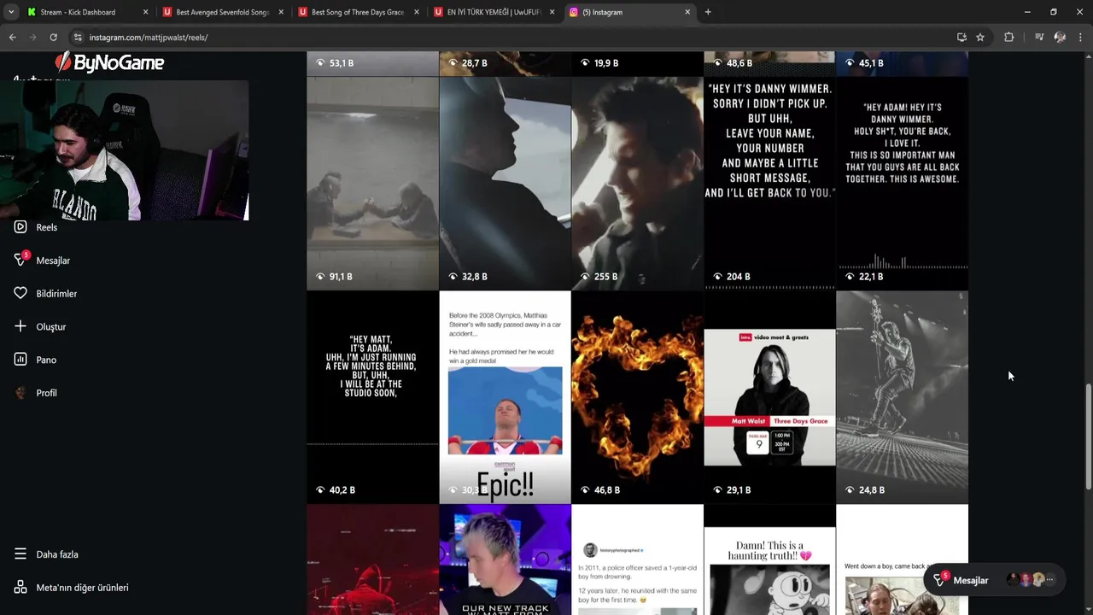Open the 45,1 B views reel
The image size is (1093, 615).
pyautogui.click(x=902, y=63)
